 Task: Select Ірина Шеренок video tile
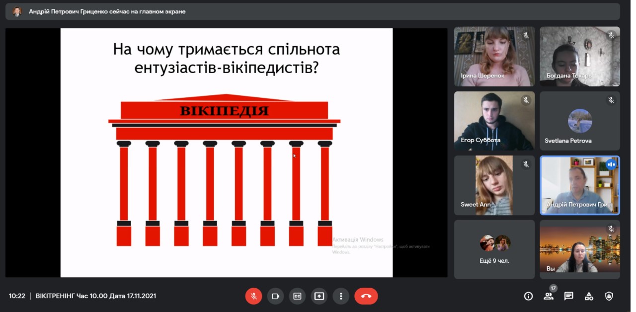click(494, 56)
